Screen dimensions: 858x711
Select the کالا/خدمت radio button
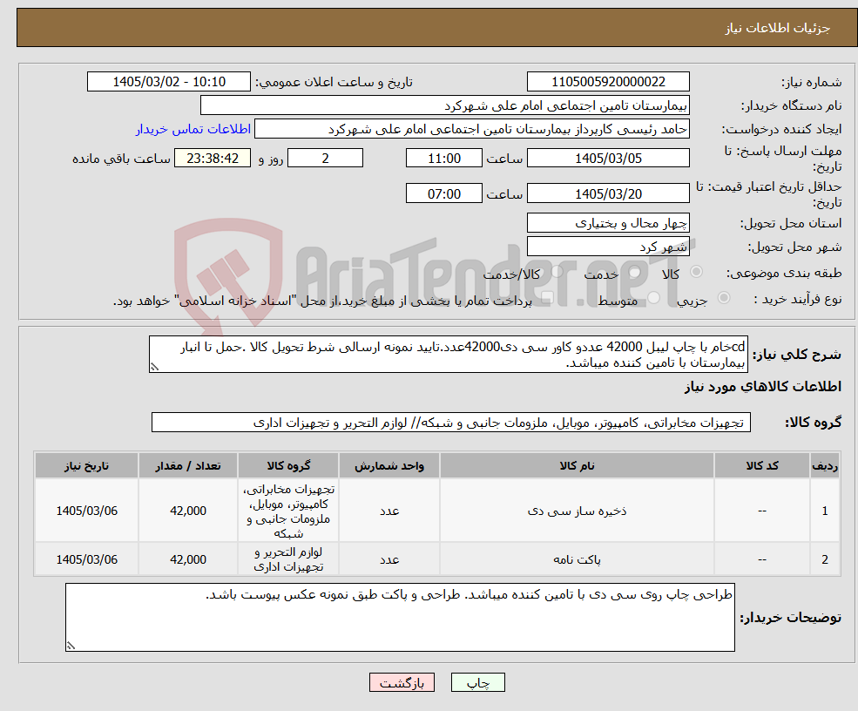(x=557, y=272)
